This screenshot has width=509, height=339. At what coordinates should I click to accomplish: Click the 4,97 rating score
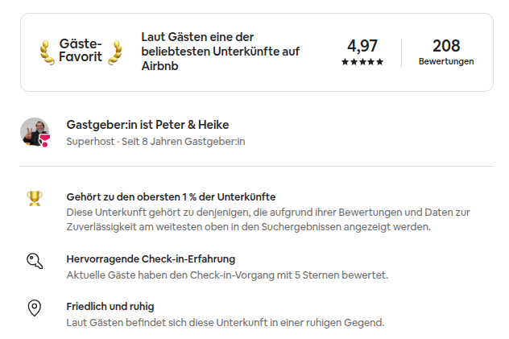(362, 46)
